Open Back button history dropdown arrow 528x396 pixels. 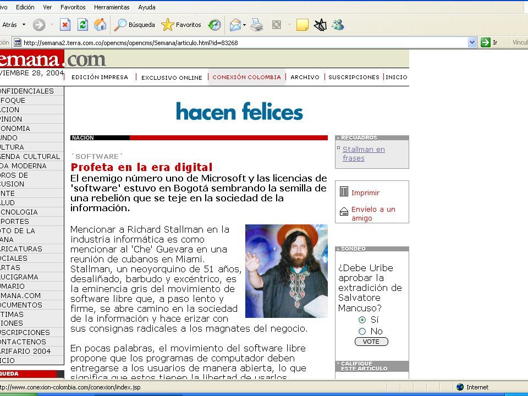(x=24, y=25)
